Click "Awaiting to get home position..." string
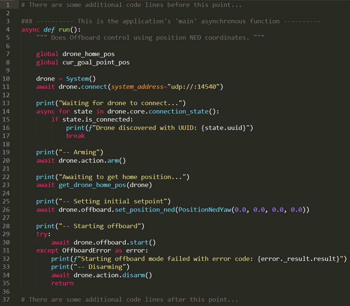This screenshot has height=306, width=350. (x=122, y=177)
